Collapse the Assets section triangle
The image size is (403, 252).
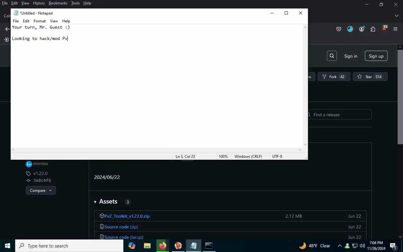[x=95, y=202]
